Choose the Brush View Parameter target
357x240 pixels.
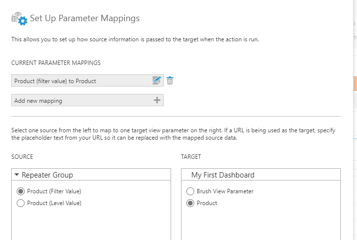point(190,191)
